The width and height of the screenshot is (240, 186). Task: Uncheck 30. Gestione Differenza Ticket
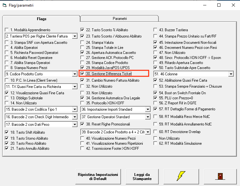pos(82,73)
